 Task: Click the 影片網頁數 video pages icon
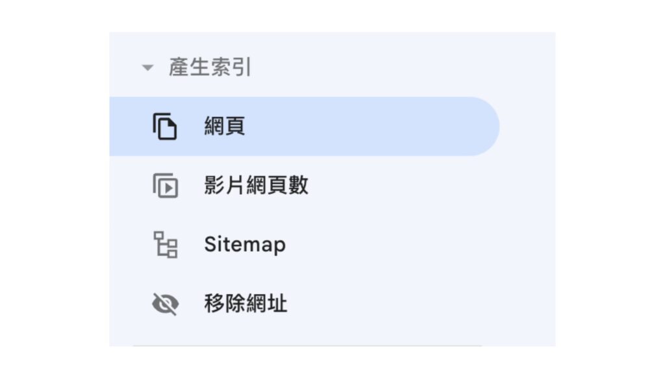tap(166, 185)
